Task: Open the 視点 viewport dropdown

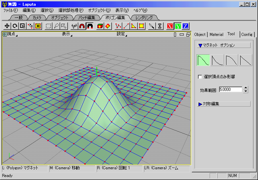Action: 12,34
